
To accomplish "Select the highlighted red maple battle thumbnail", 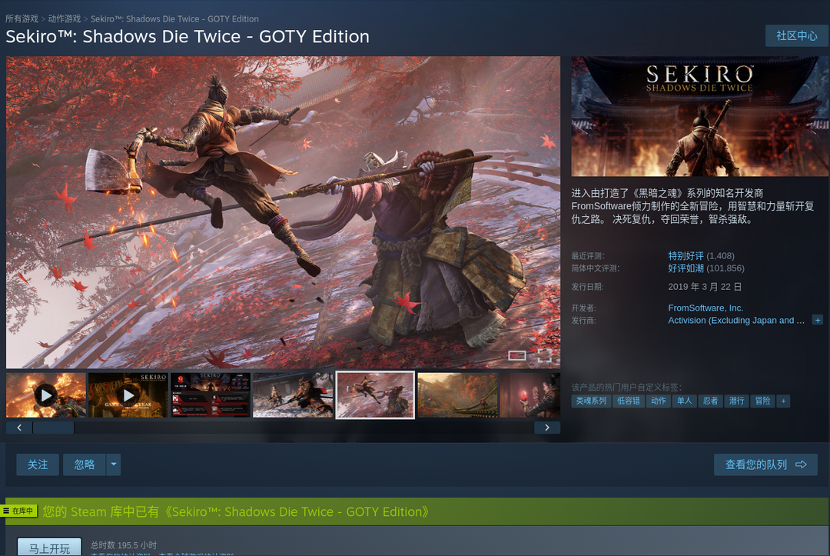I will point(375,395).
